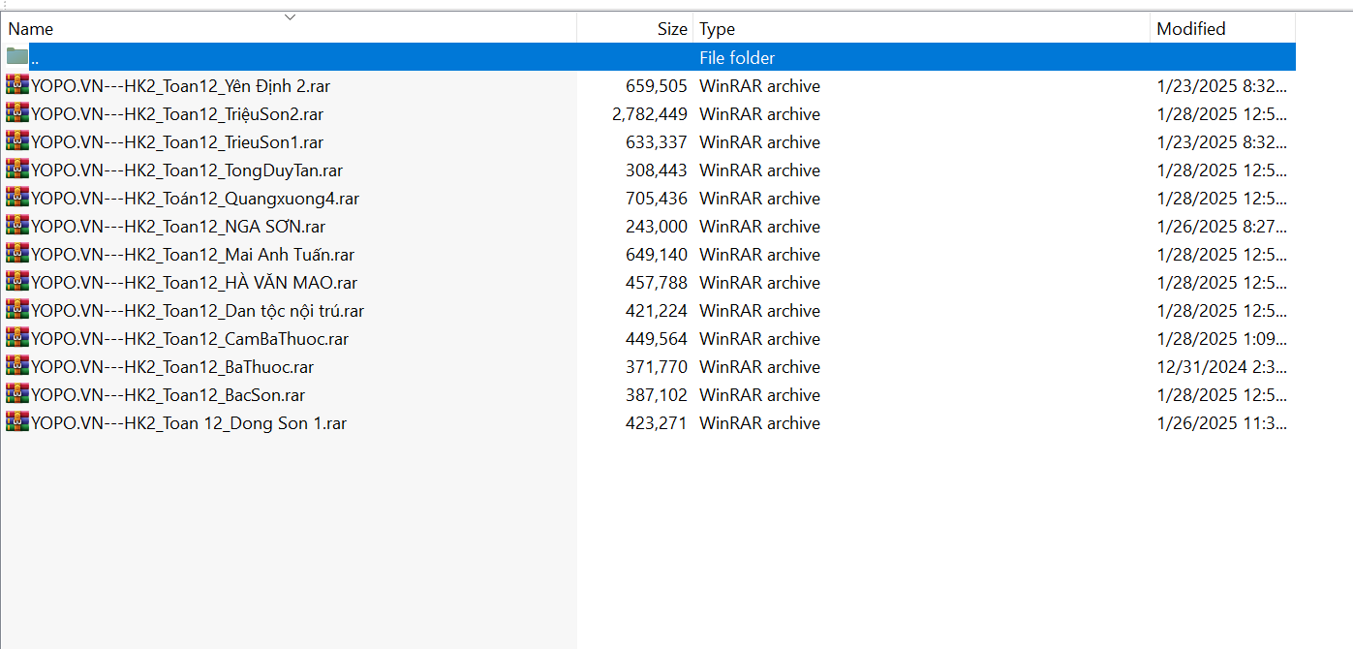This screenshot has width=1353, height=649.
Task: Sort list by Modified column header
Action: [x=1190, y=29]
